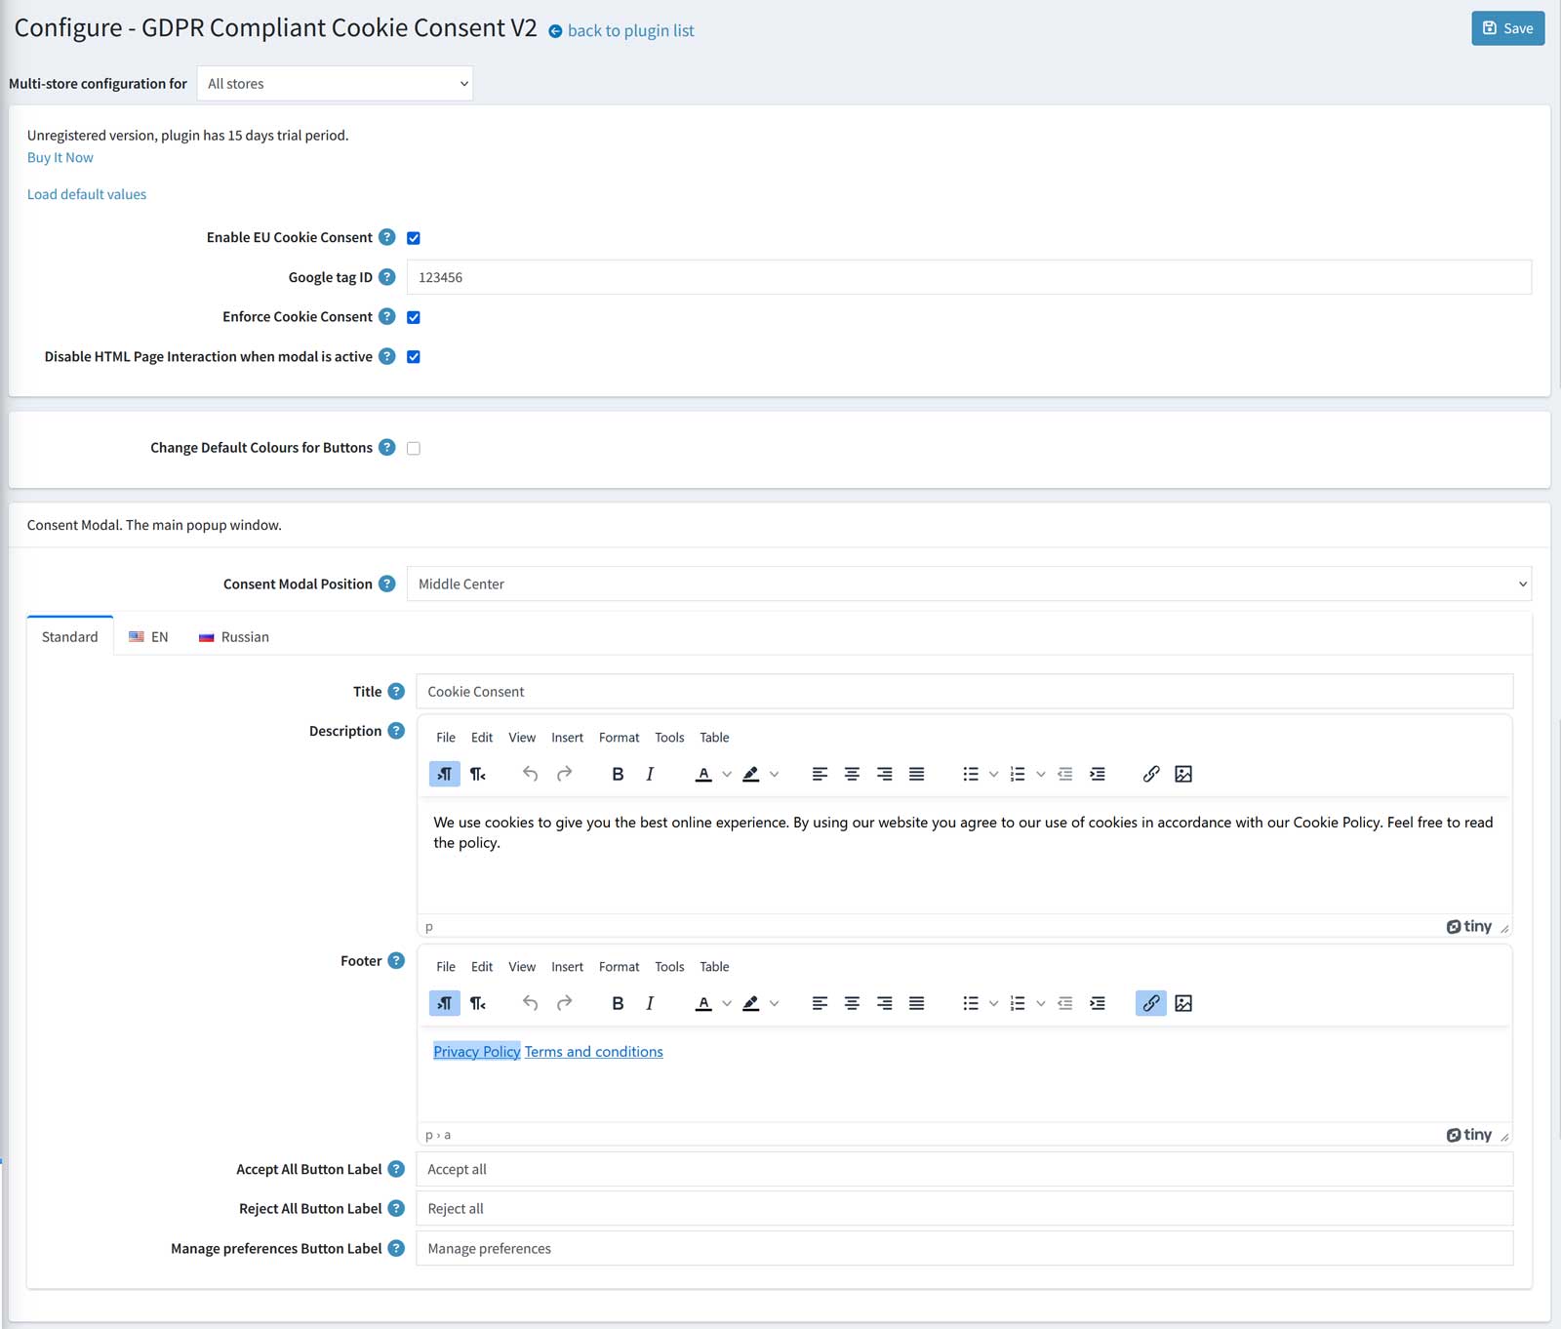Undo in the Description editor
Image resolution: width=1561 pixels, height=1329 pixels.
[530, 774]
